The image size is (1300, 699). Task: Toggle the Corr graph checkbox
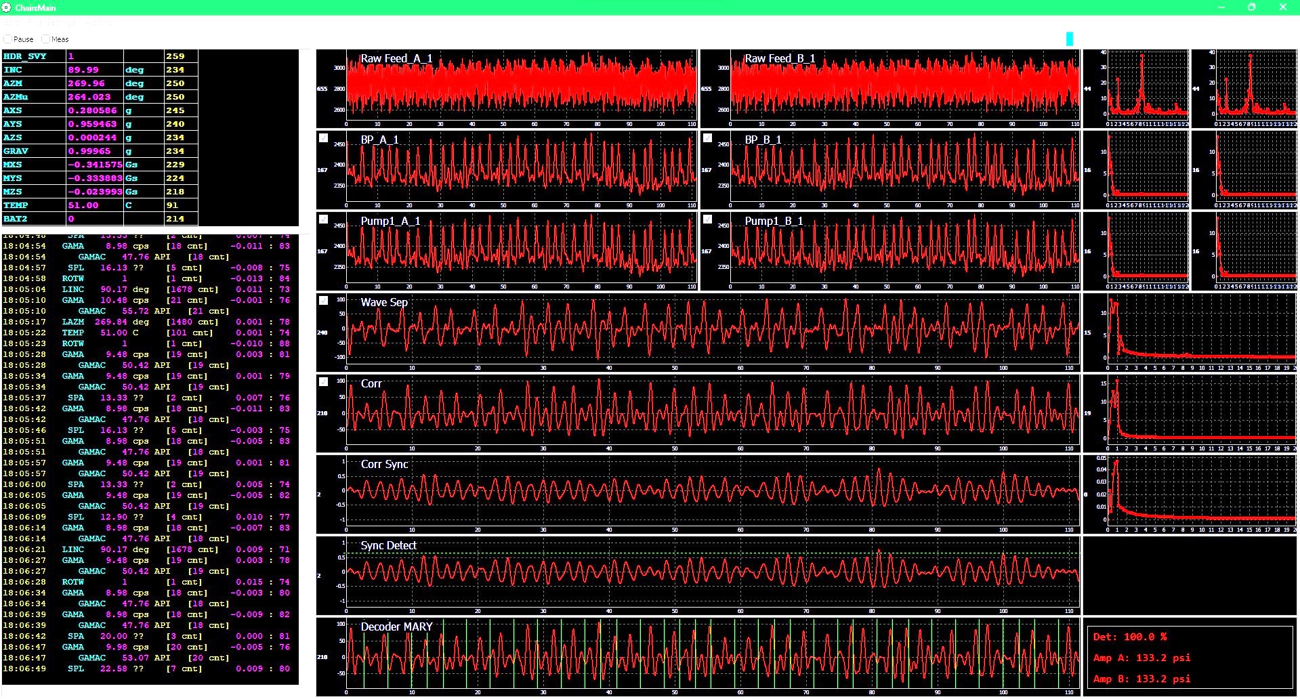[x=324, y=382]
